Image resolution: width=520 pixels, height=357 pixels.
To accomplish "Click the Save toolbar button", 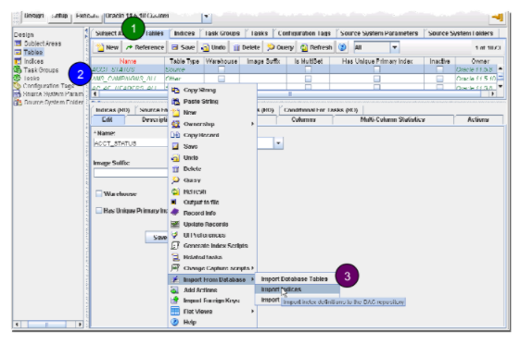I will (183, 48).
